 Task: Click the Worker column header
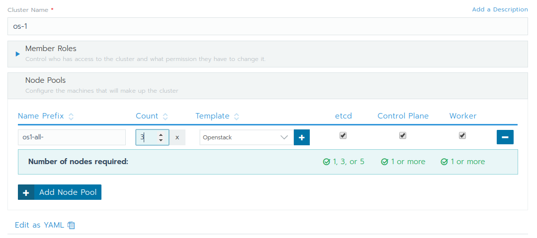[x=463, y=116]
